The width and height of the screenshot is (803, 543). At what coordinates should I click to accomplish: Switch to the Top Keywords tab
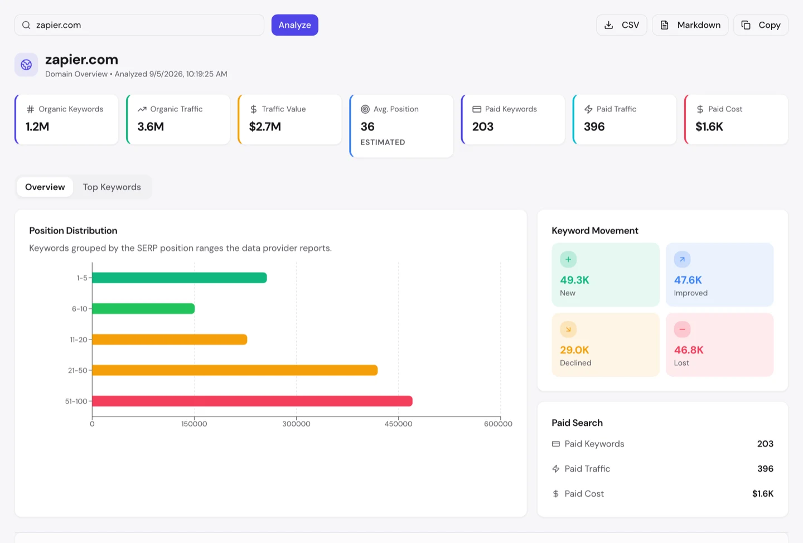coord(112,187)
